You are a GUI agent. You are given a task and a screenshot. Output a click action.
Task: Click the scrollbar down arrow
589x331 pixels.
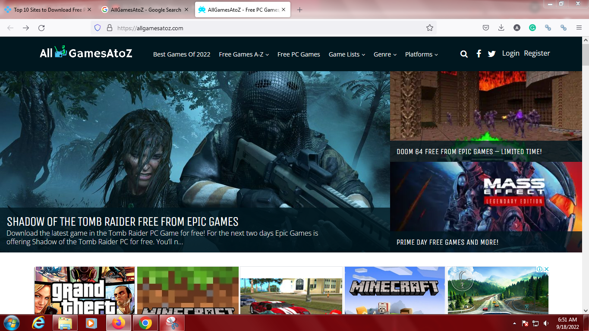[x=586, y=310]
